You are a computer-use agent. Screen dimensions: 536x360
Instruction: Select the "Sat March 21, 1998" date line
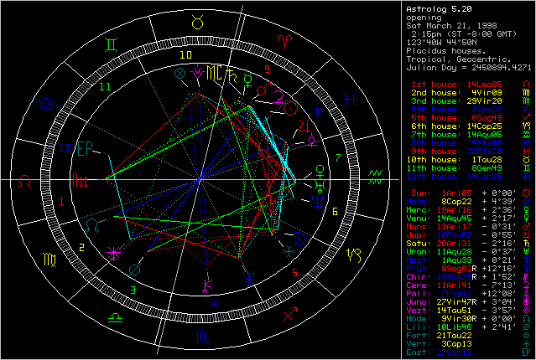click(451, 26)
